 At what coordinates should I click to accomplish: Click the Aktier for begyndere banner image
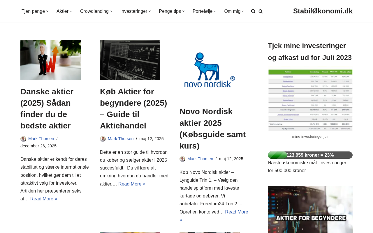coord(310,210)
